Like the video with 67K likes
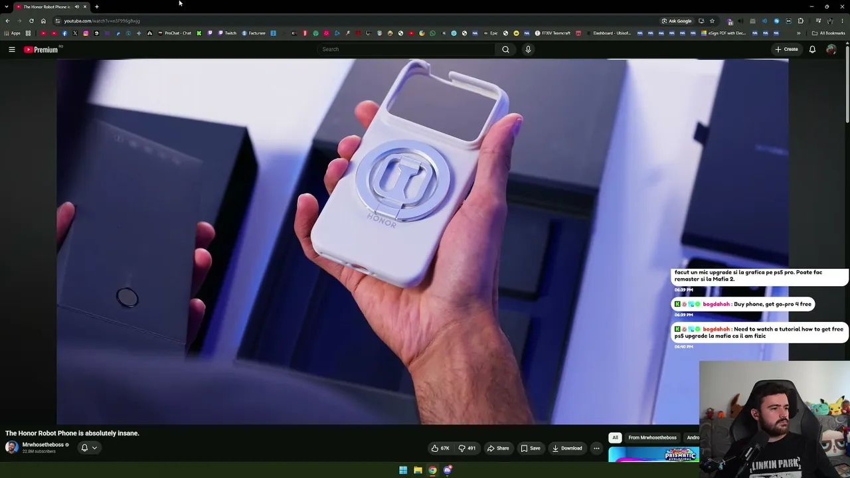Viewport: 850px width, 478px height. pos(440,448)
